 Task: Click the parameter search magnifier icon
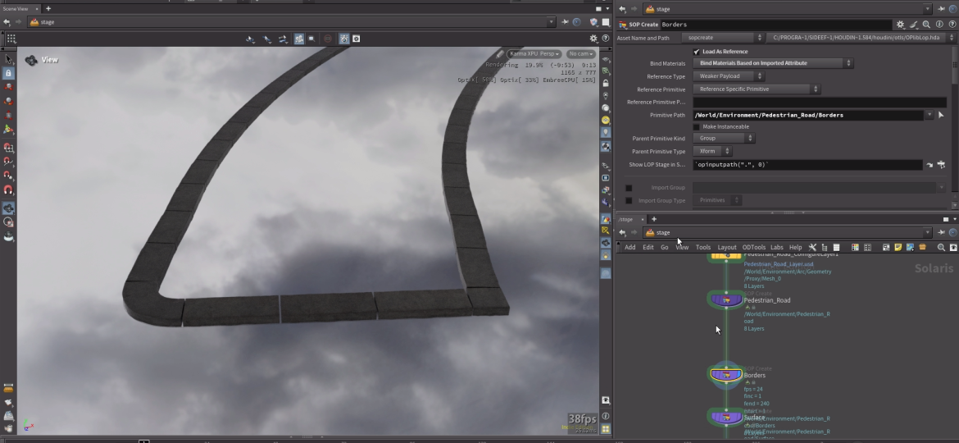[925, 25]
